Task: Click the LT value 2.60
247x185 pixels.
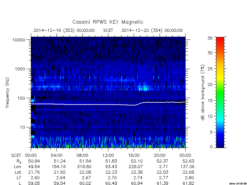Action: (x=35, y=178)
